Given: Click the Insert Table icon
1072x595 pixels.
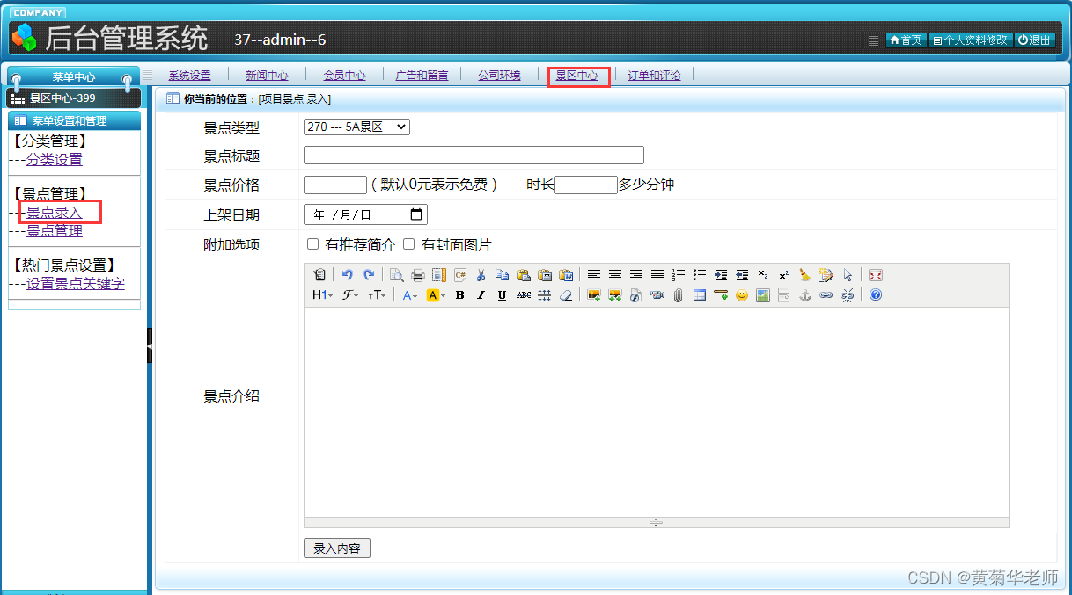Looking at the screenshot, I should [700, 294].
